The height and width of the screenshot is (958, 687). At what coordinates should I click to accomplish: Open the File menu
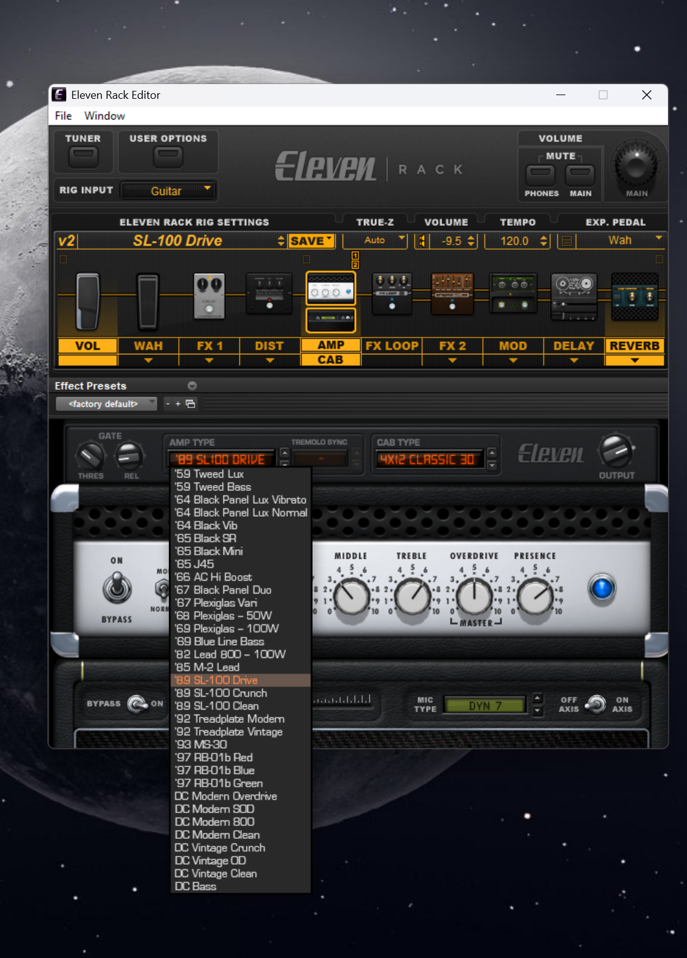coord(63,116)
